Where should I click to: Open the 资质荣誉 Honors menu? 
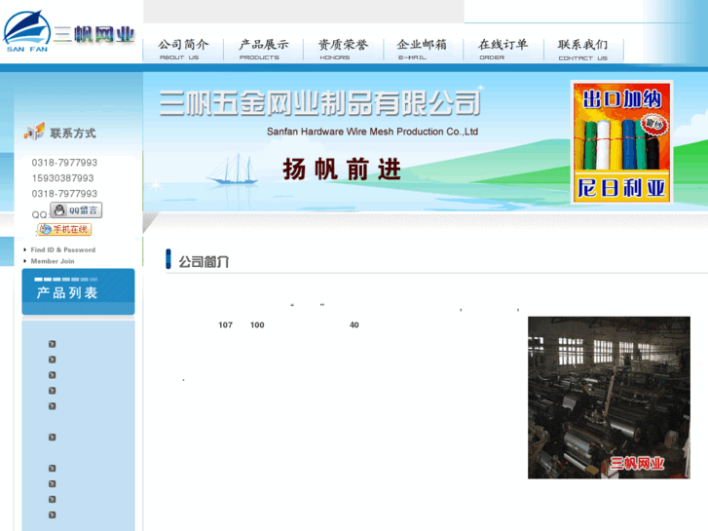[343, 50]
